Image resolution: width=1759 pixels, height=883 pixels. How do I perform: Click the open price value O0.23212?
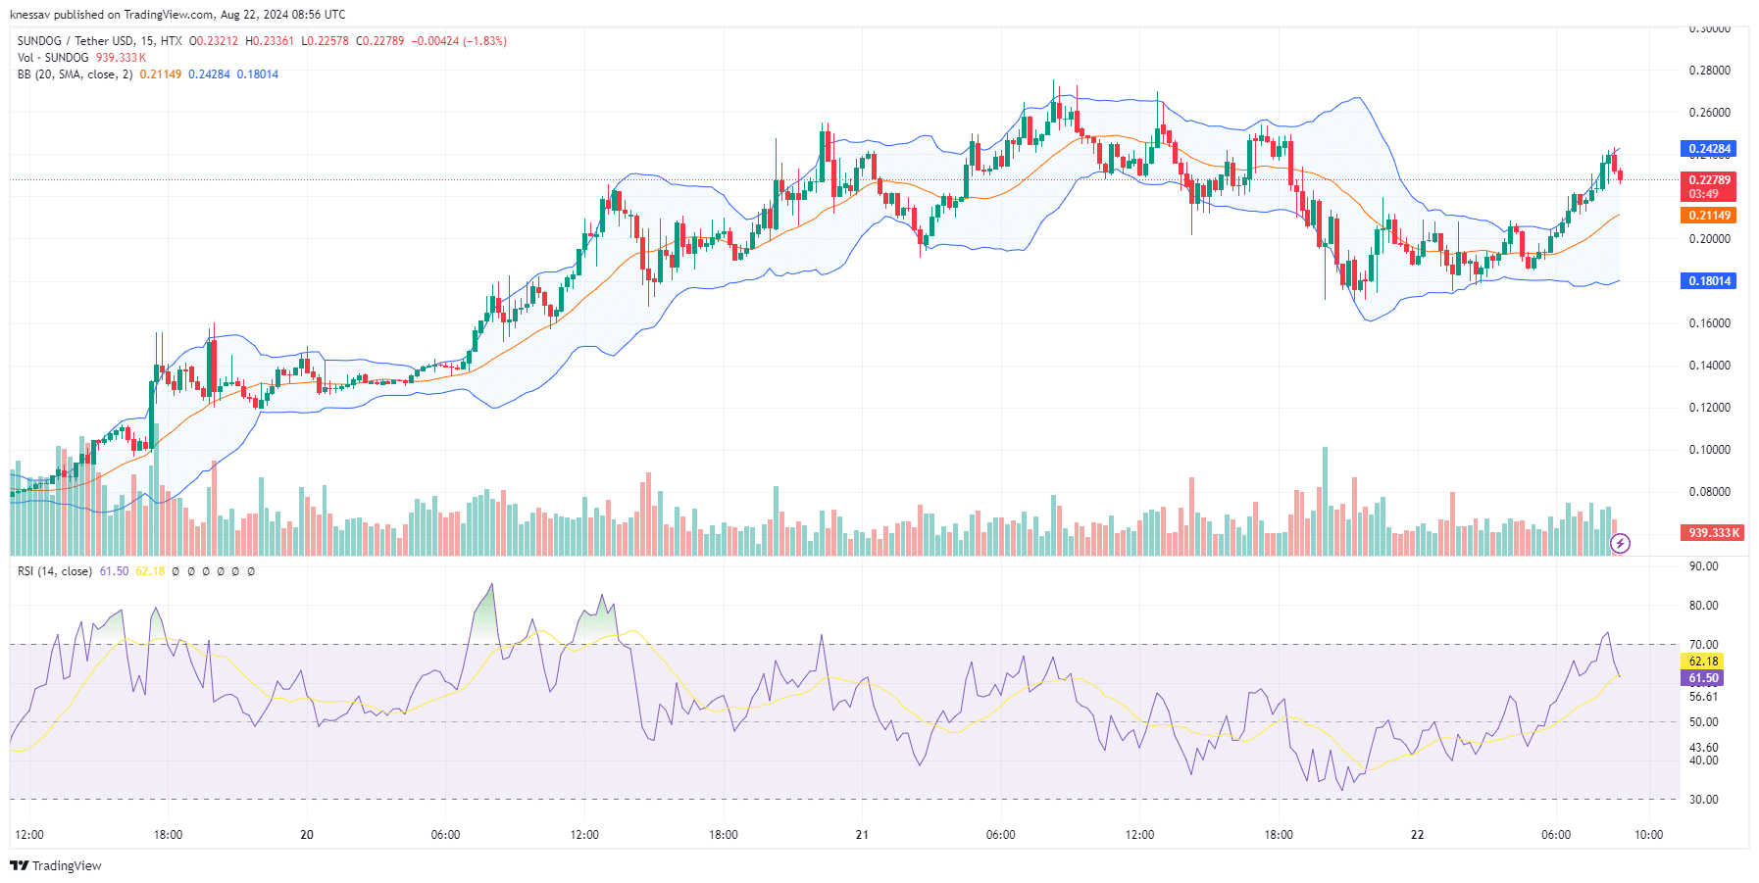click(x=214, y=41)
